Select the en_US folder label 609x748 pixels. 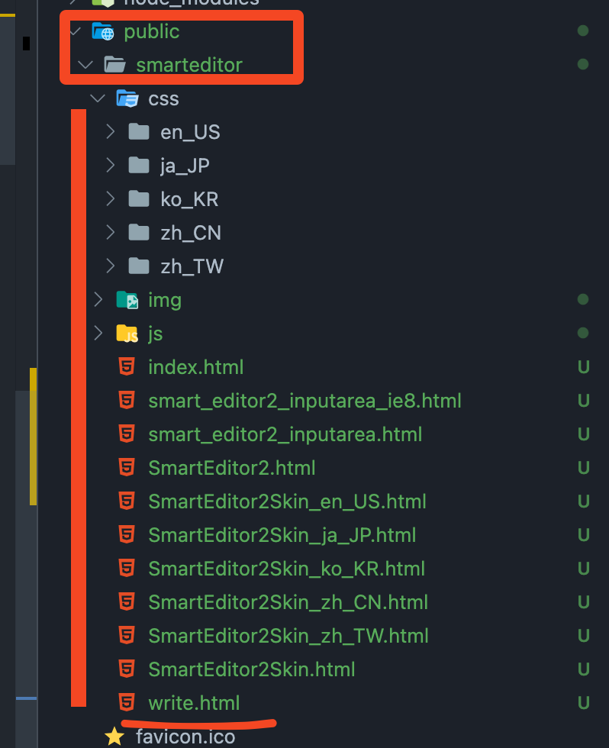click(x=190, y=132)
